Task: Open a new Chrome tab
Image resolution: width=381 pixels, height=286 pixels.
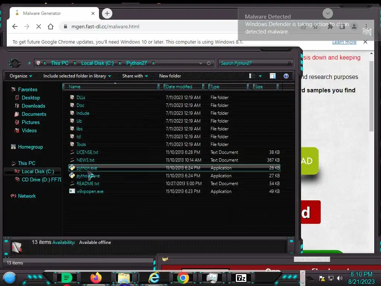Action: (x=107, y=13)
